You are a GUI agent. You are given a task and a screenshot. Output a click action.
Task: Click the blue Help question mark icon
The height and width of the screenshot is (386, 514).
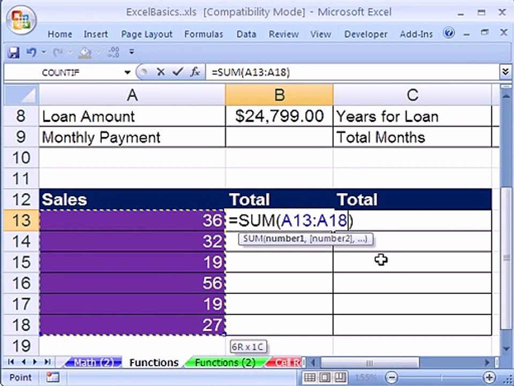pyautogui.click(x=449, y=33)
